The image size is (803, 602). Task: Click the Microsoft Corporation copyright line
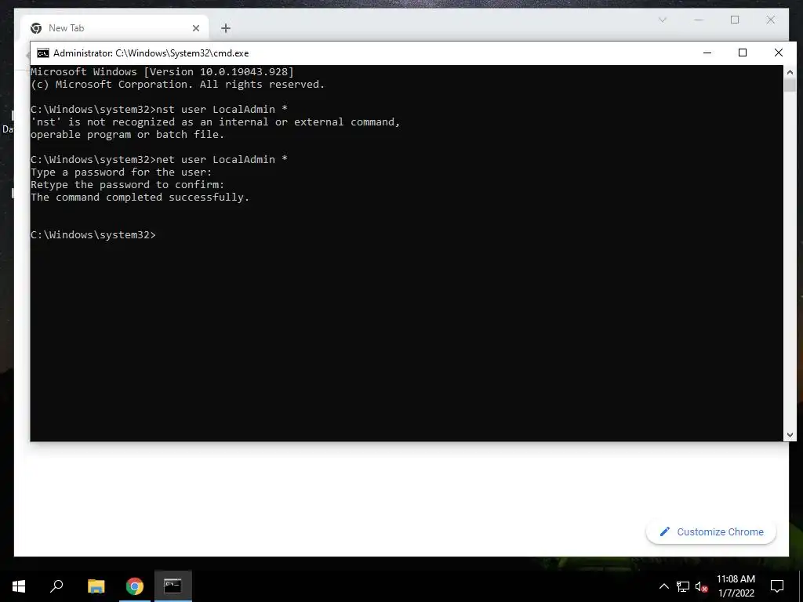point(178,84)
